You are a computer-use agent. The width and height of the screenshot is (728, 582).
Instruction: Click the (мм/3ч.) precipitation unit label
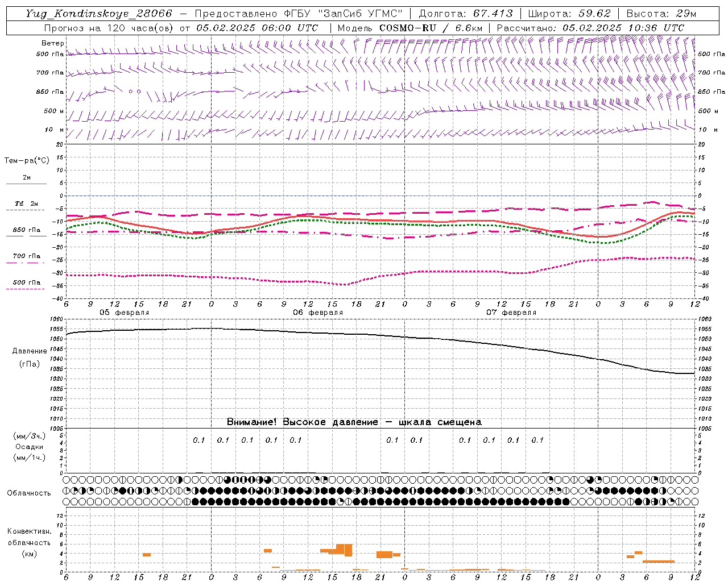[30, 436]
